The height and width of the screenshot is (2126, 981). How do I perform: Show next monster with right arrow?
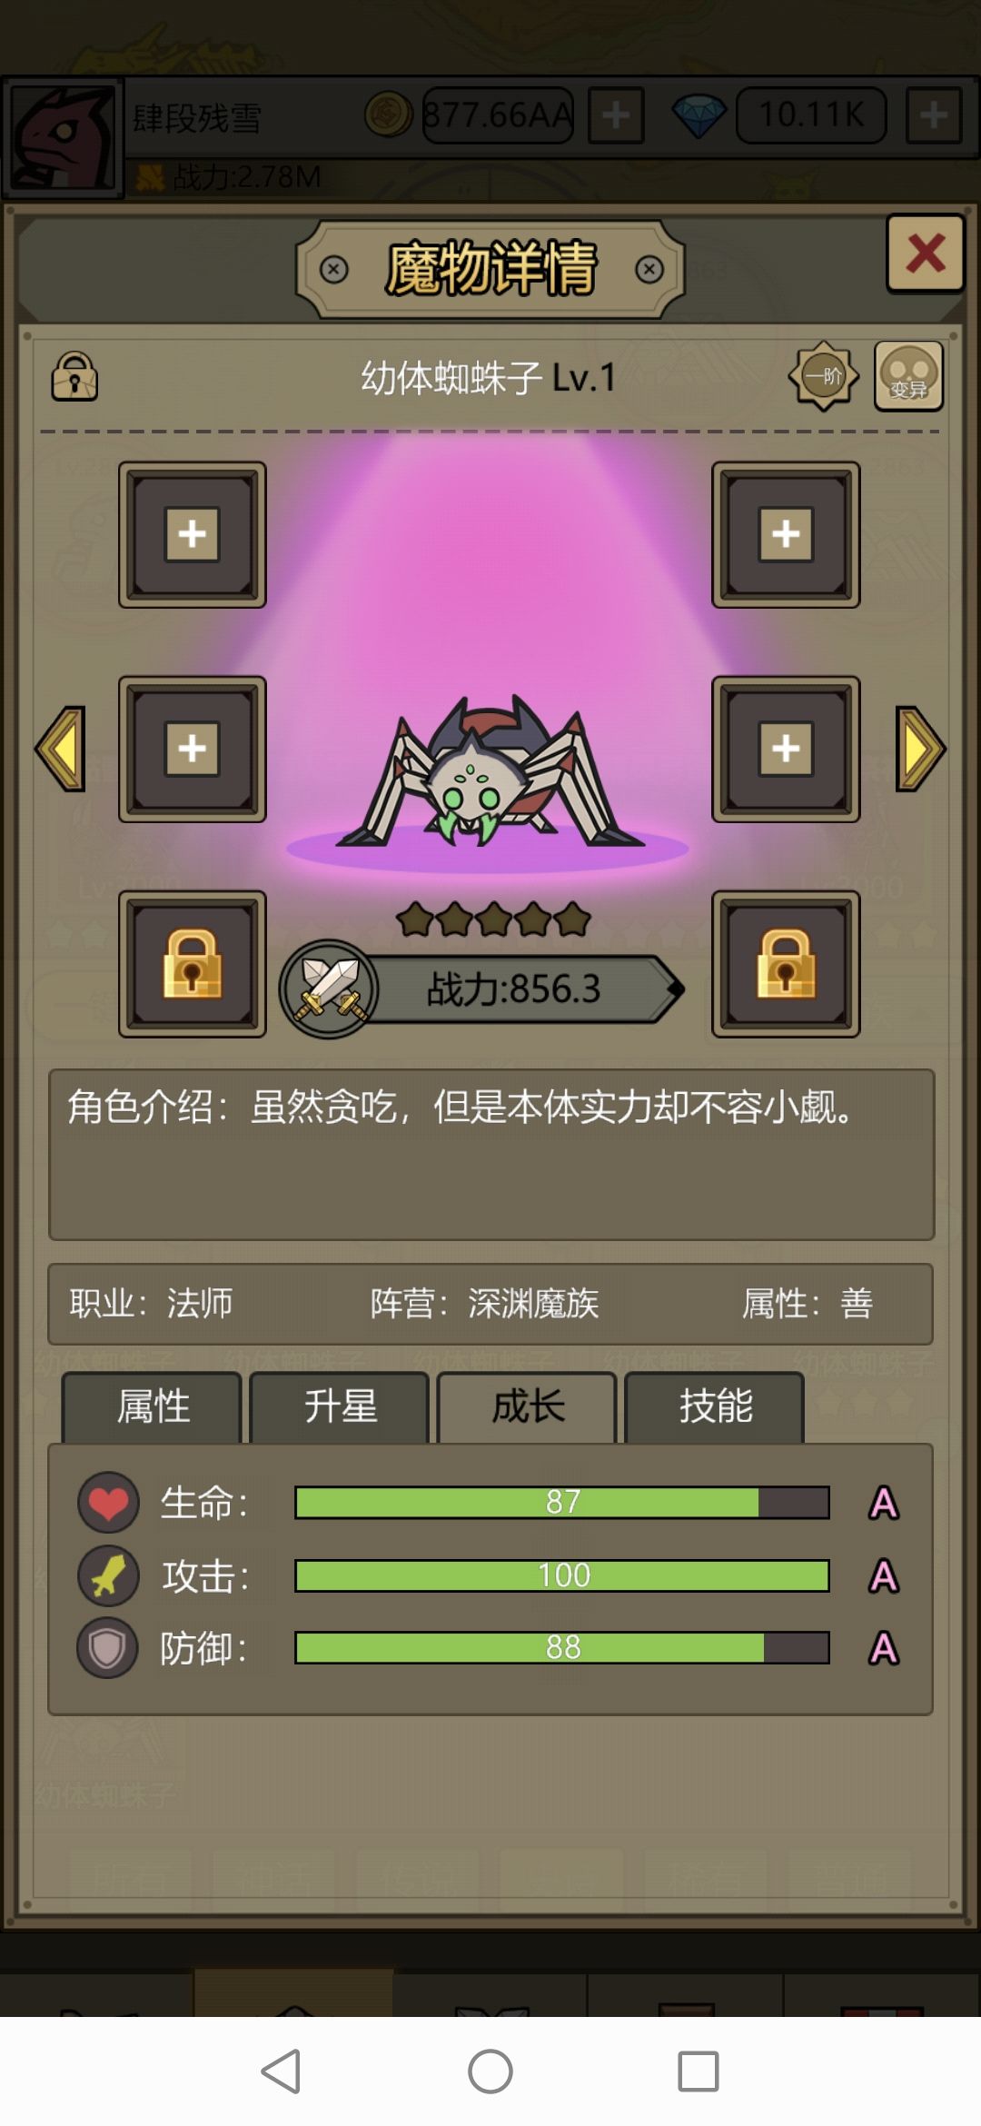coord(920,749)
